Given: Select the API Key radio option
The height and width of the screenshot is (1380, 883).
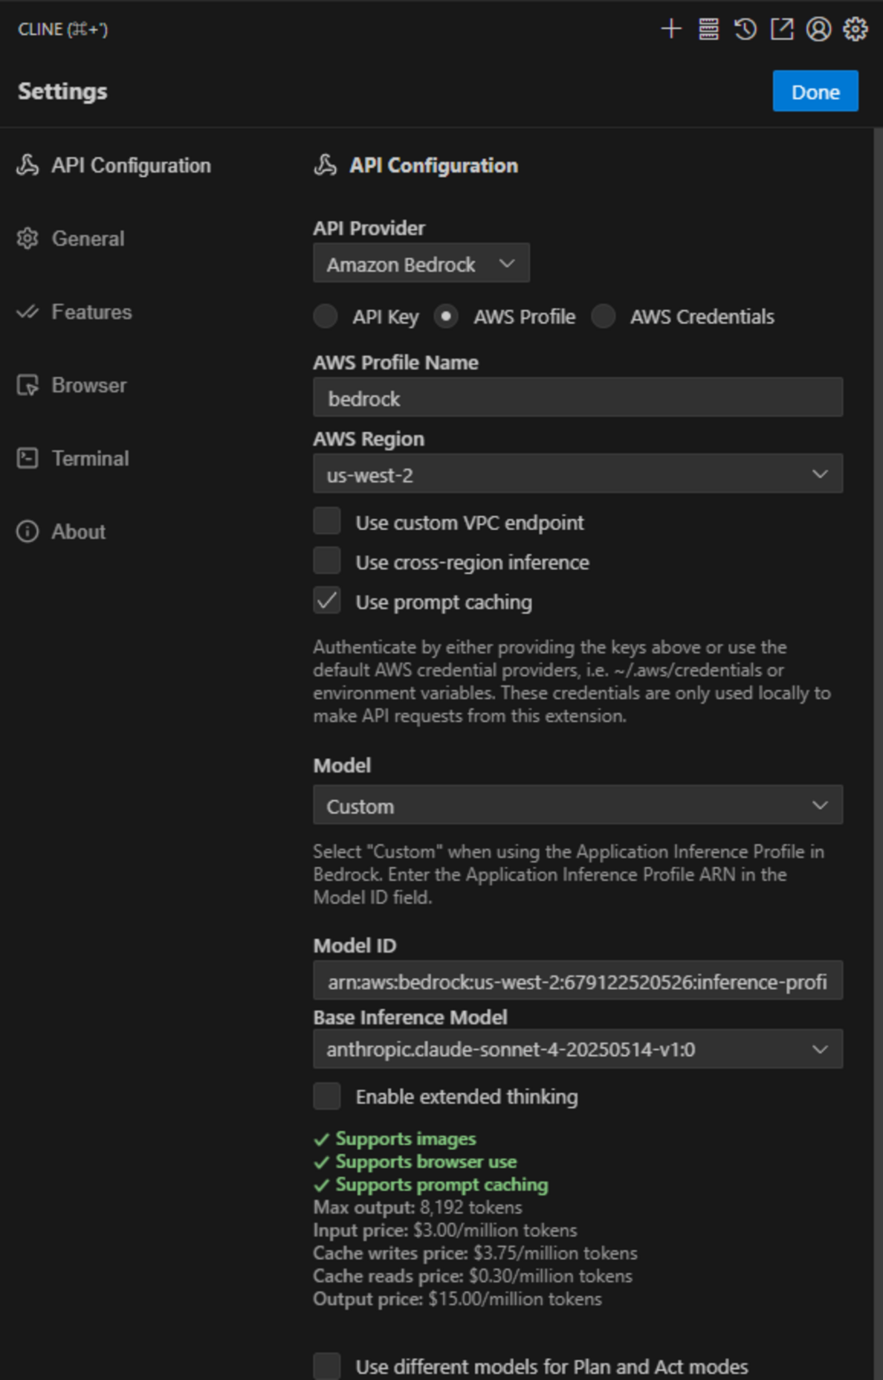Looking at the screenshot, I should pos(326,316).
